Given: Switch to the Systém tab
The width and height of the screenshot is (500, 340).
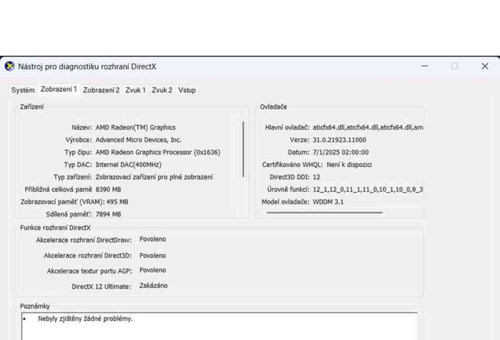Looking at the screenshot, I should [x=22, y=90].
